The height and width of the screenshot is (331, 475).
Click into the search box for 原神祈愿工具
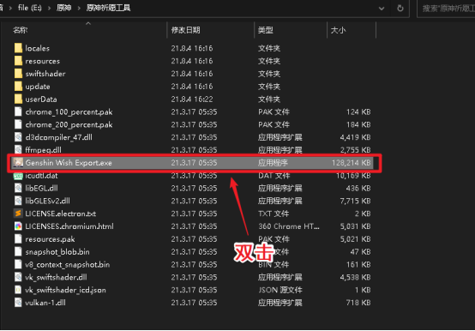(x=447, y=9)
